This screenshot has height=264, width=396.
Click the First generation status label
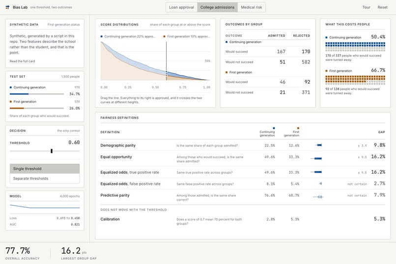pyautogui.click(x=63, y=25)
